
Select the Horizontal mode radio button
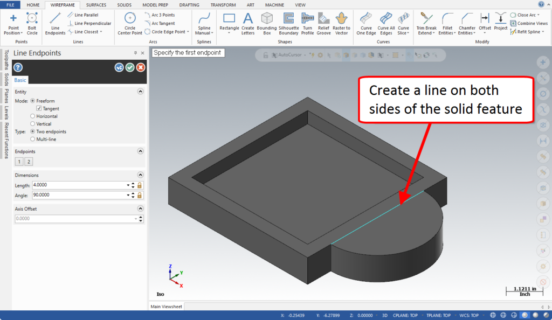(x=33, y=116)
